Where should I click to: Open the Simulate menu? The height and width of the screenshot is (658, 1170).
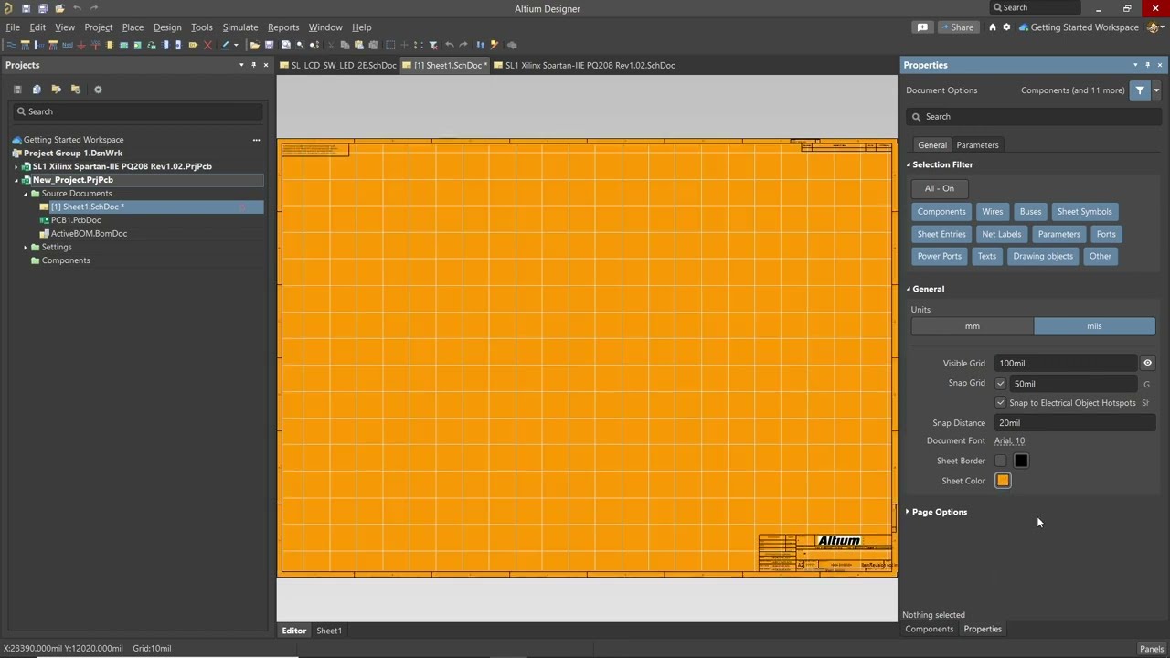click(240, 27)
